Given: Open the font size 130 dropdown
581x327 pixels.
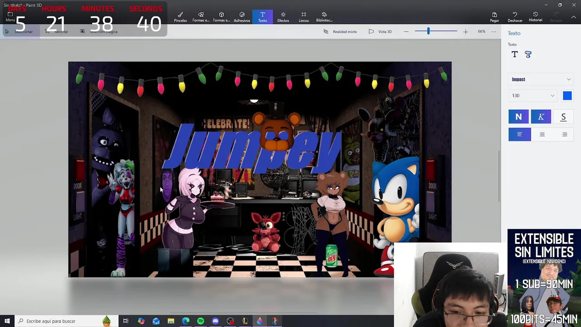Looking at the screenshot, I should coord(532,95).
